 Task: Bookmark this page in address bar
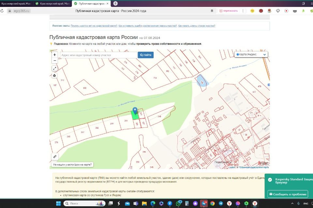click(212, 11)
